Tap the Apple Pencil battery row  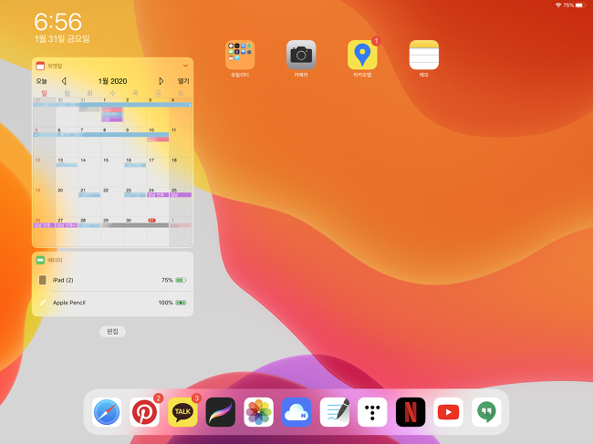[x=113, y=303]
